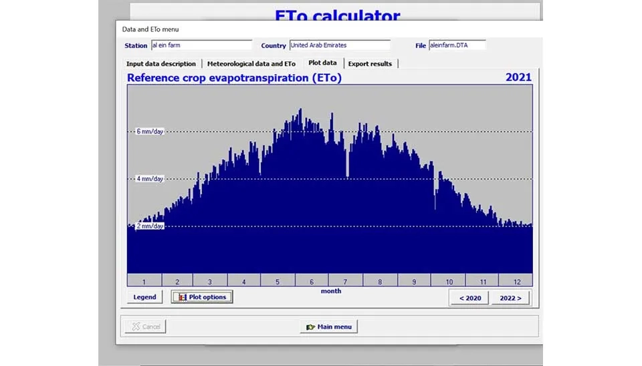Click month 9 segment on axis
Image resolution: width=642 pixels, height=366 pixels.
click(x=414, y=282)
